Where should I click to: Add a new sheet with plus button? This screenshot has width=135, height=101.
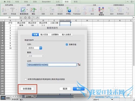(35, 96)
